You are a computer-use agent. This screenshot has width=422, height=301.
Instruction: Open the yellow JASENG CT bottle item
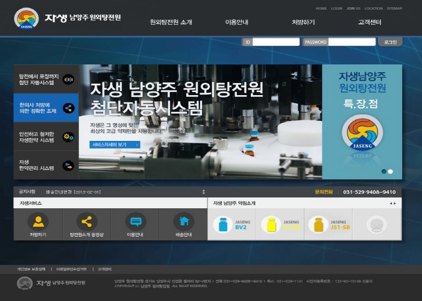pos(280,225)
